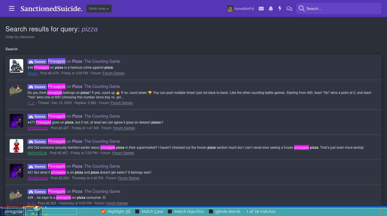The height and width of the screenshot is (216, 387).
Task: Click the lightning bolt icon in header
Action: pos(280,8)
